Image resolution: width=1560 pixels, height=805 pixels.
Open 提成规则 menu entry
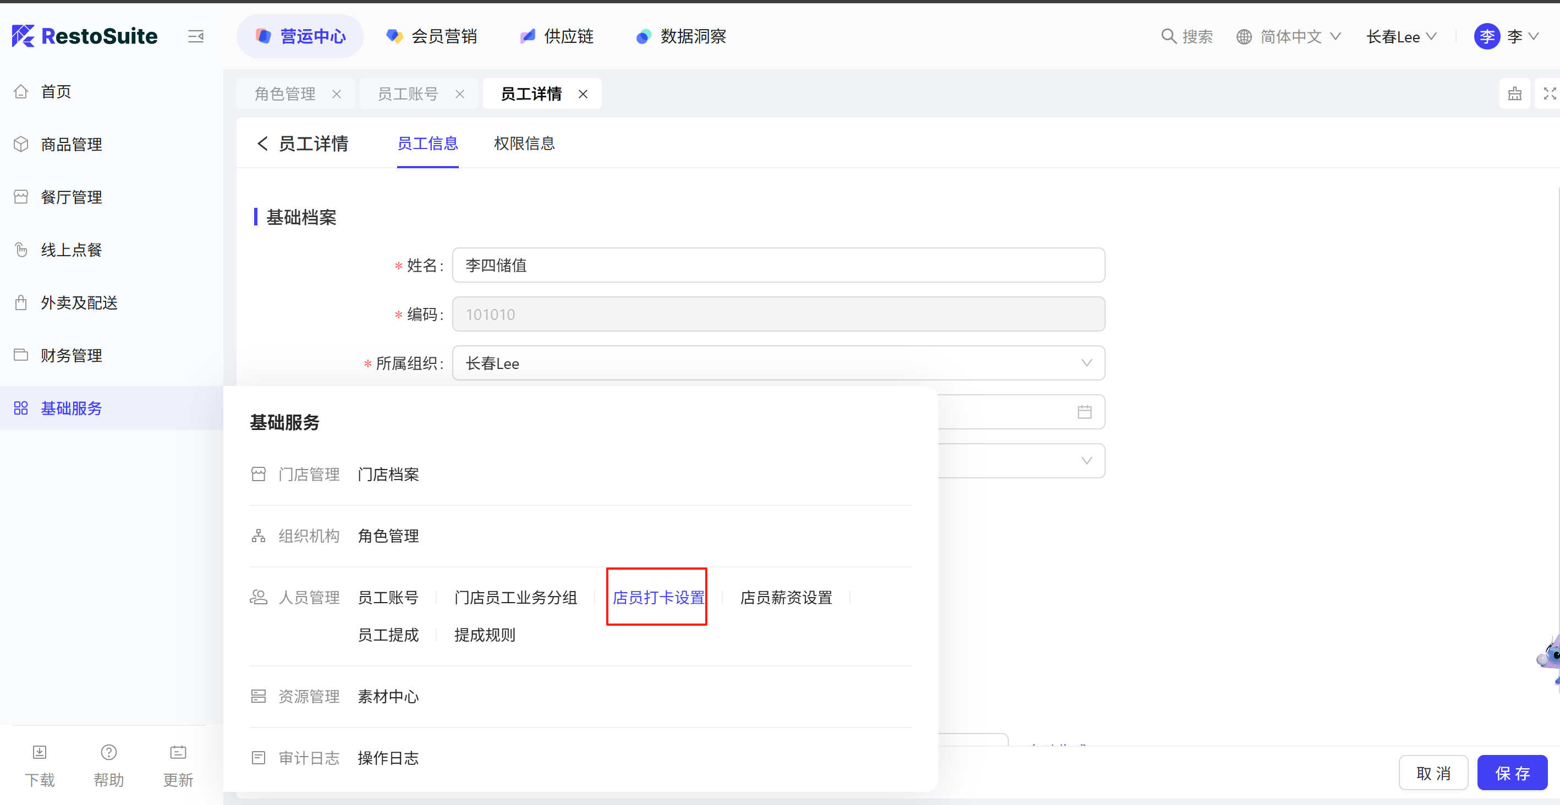pyautogui.click(x=485, y=635)
